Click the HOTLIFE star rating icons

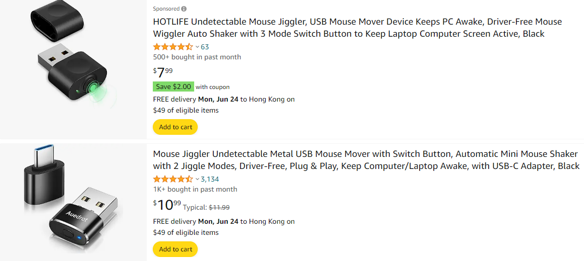(172, 47)
